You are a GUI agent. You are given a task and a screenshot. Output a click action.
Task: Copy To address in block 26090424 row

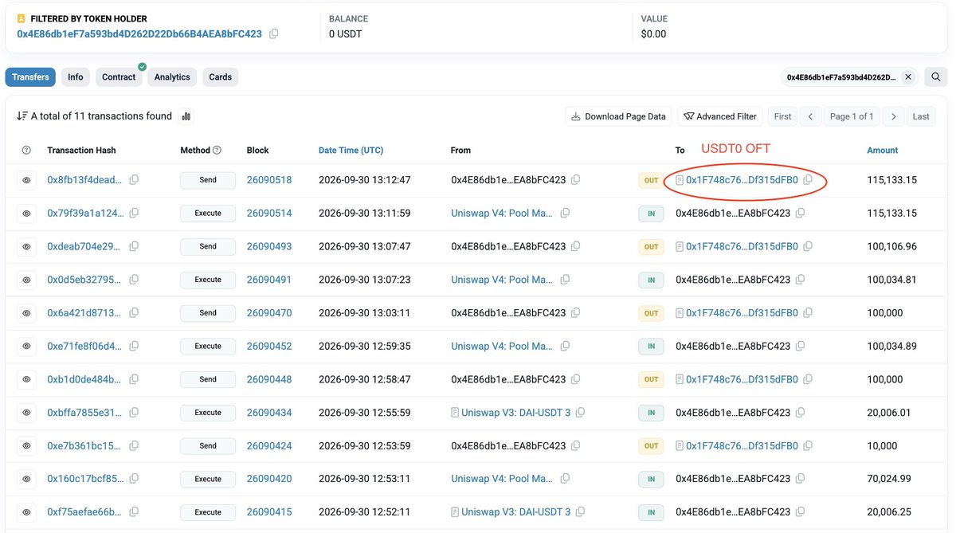[x=808, y=446]
